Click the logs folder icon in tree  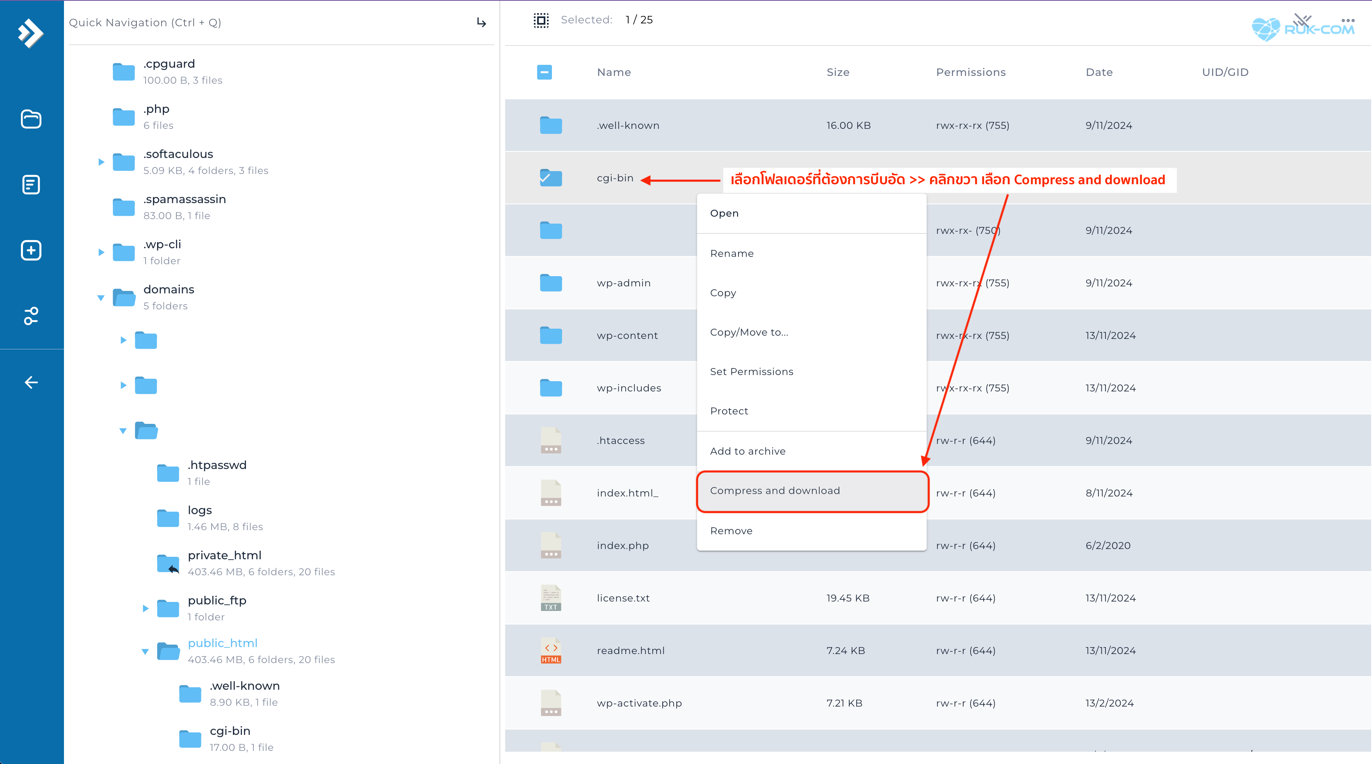[168, 518]
